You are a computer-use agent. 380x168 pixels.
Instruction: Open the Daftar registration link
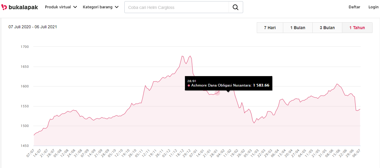coord(354,7)
